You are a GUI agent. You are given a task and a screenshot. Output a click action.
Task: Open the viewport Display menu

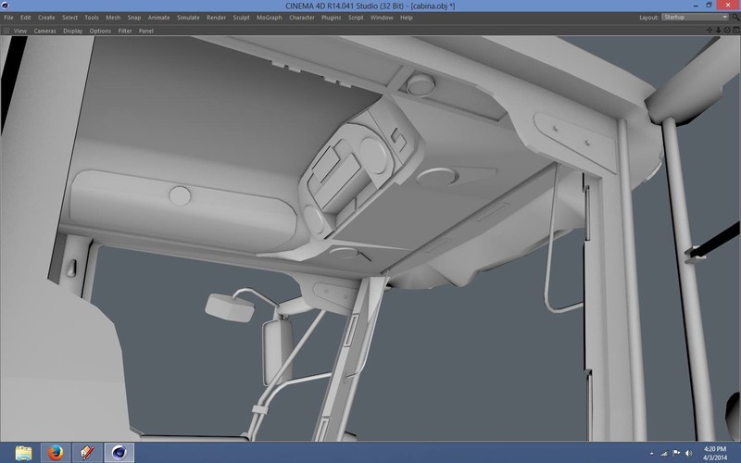(x=73, y=31)
